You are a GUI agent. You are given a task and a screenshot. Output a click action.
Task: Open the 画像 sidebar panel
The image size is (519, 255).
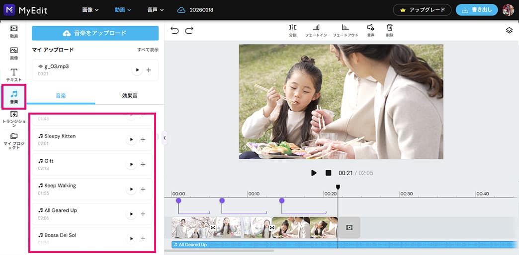(x=14, y=54)
